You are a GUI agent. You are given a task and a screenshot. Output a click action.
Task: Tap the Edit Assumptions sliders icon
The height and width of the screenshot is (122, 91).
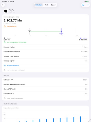tap(5, 66)
